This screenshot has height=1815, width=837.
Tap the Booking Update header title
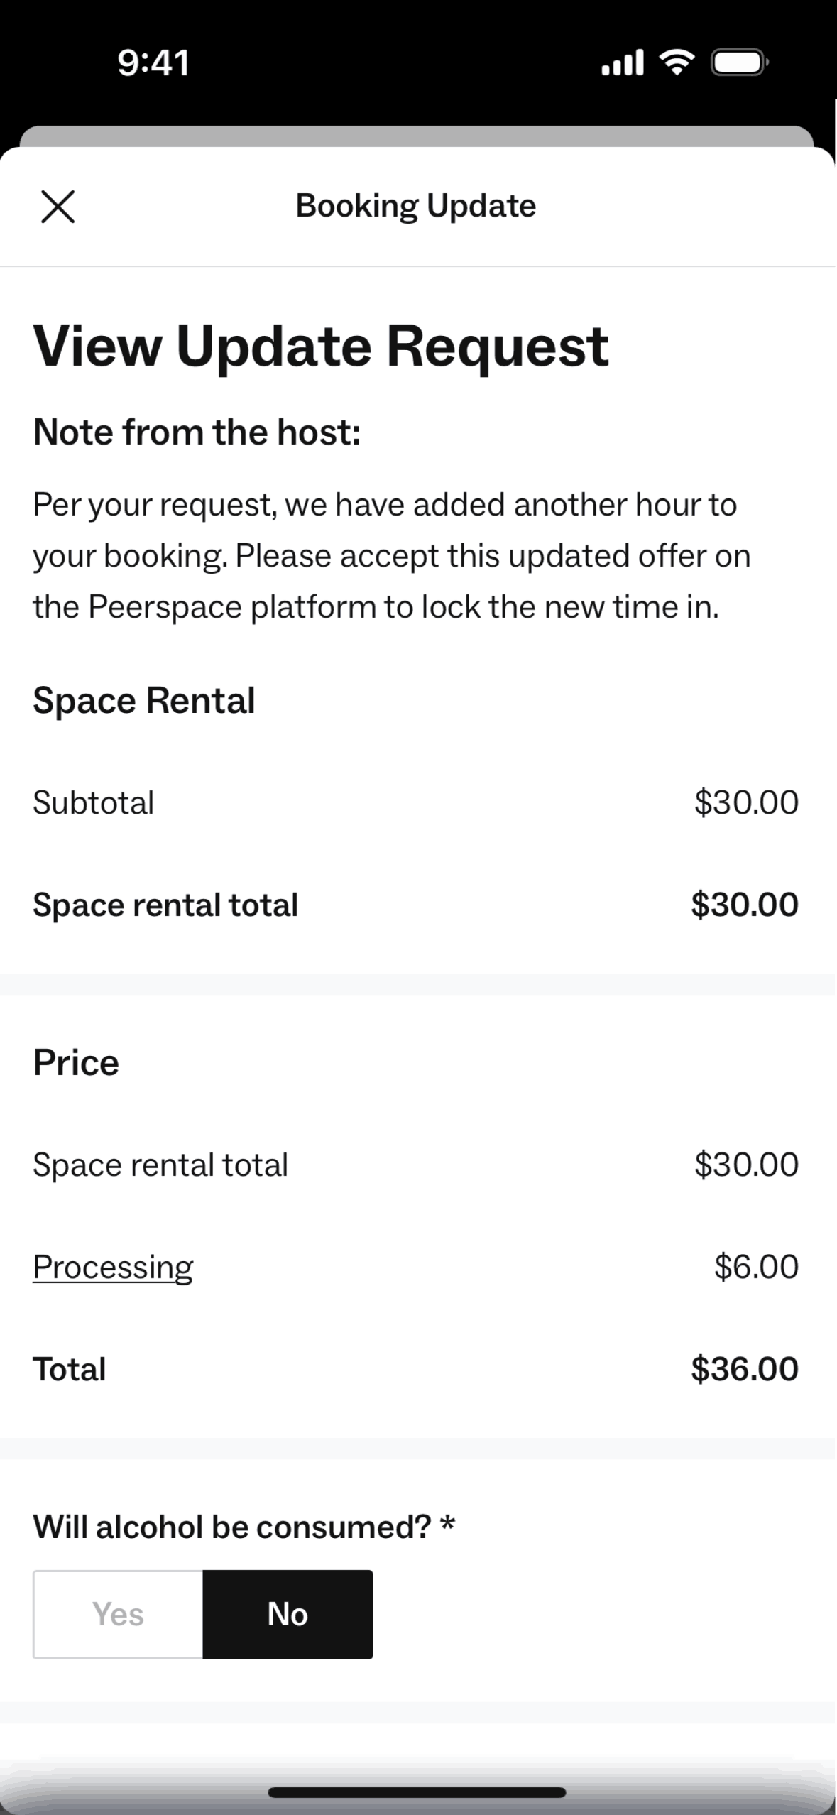(x=415, y=206)
